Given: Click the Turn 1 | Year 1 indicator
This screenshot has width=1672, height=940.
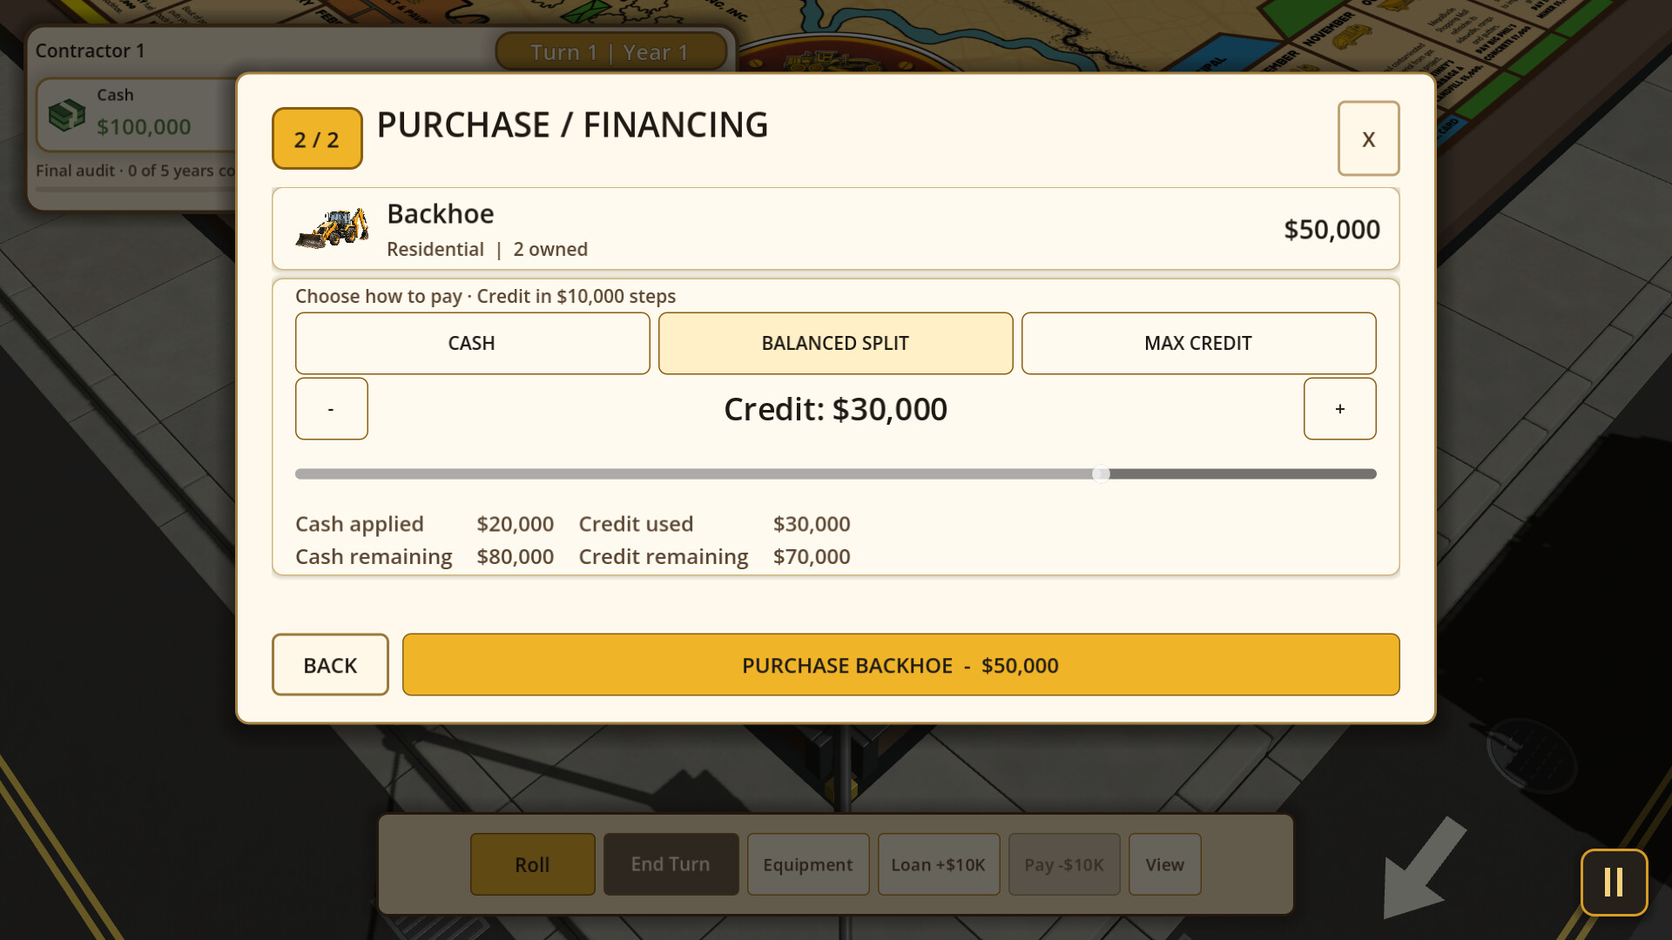Looking at the screenshot, I should (610, 52).
